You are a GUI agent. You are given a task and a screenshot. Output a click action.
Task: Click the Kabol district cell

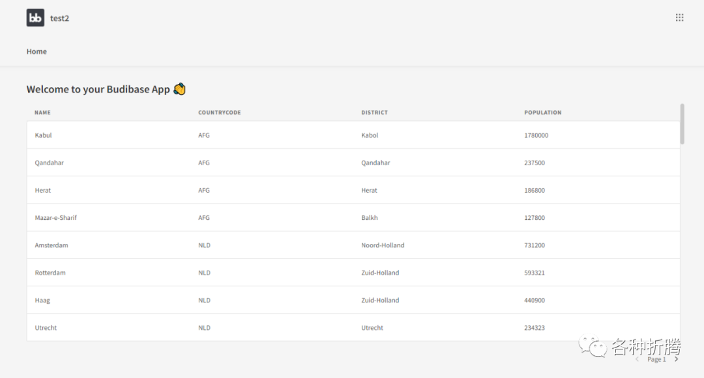(370, 135)
